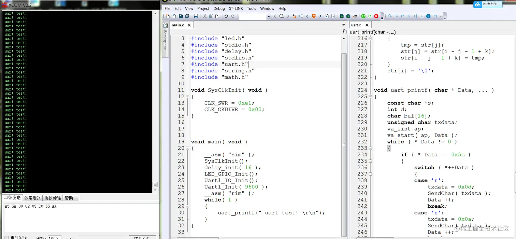Select the 多条发送 tab in XCOM
This screenshot has width=516, height=239.
[32, 198]
